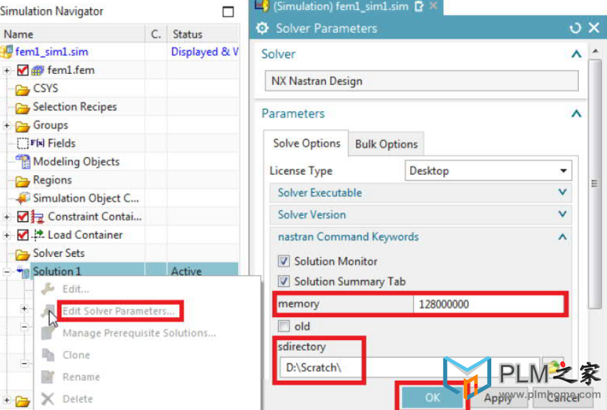The width and height of the screenshot is (607, 410).
Task: Choose Edit Solver Parameters from context menu
Action: tap(119, 311)
